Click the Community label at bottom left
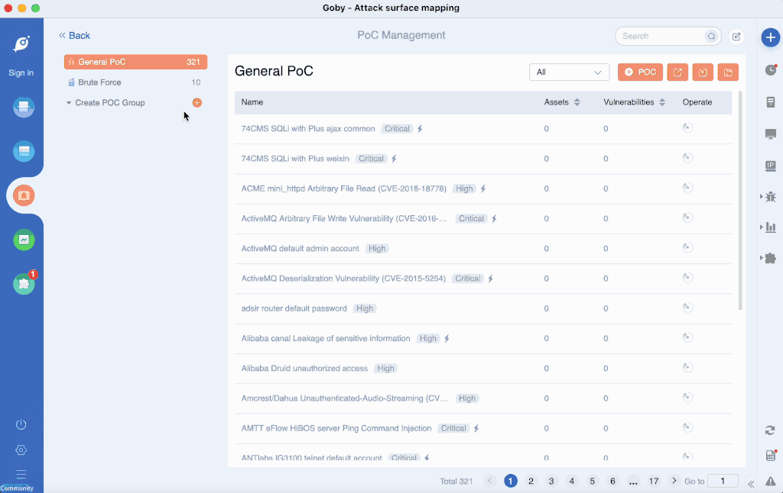783x493 pixels. [x=17, y=488]
